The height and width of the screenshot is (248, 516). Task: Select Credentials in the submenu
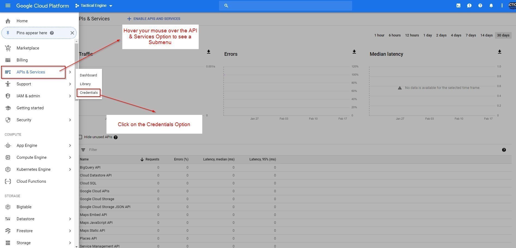(89, 93)
